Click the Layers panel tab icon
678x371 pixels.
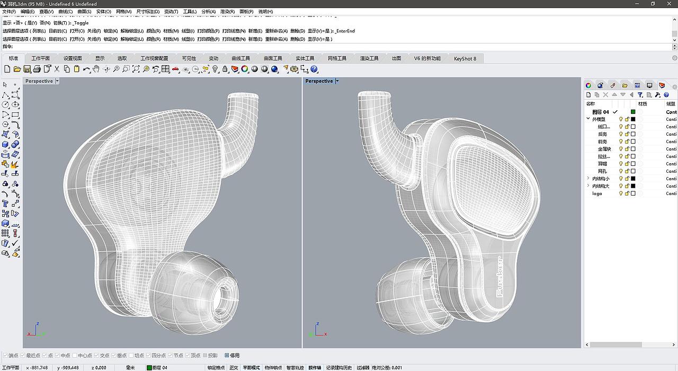[x=662, y=85]
